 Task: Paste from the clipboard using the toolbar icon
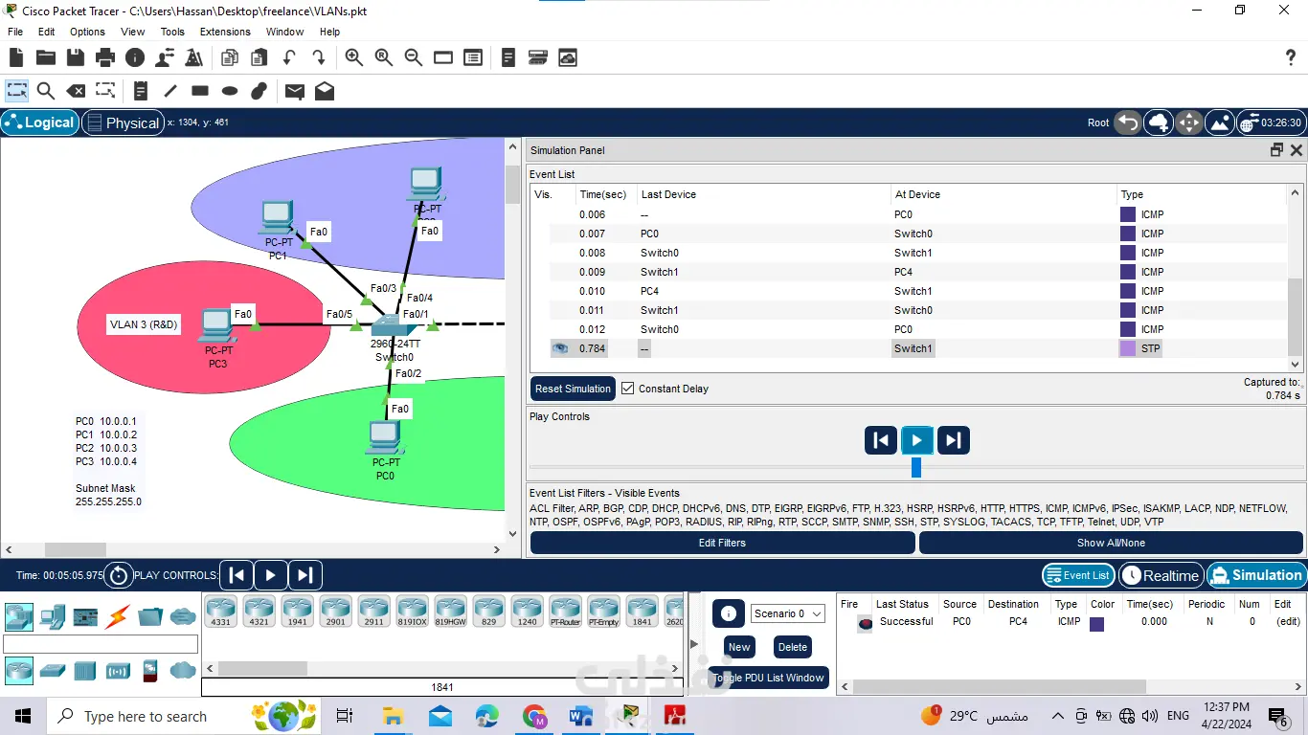click(259, 58)
